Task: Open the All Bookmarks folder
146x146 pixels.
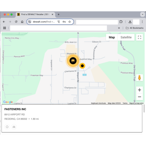Action: click(x=135, y=28)
